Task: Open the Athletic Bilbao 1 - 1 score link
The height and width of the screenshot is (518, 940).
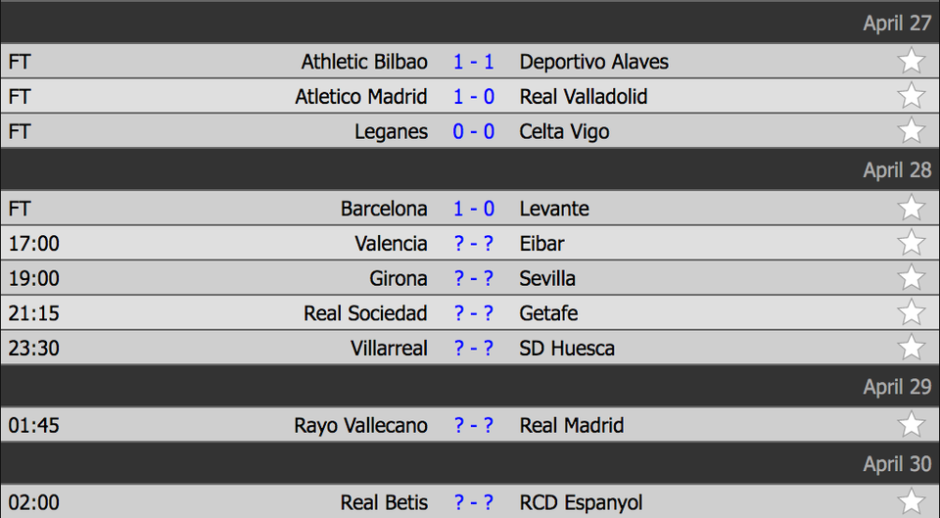Action: [x=474, y=62]
